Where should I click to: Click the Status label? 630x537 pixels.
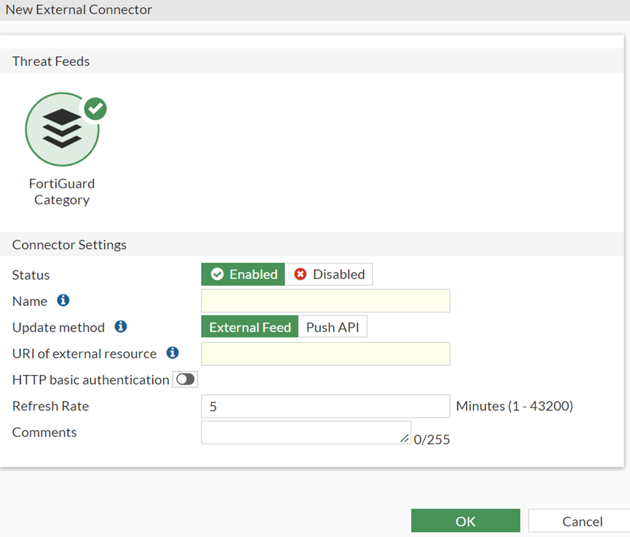click(31, 274)
